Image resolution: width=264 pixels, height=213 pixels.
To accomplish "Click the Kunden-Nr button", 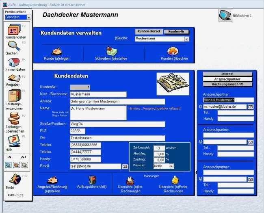I will 176,32.
